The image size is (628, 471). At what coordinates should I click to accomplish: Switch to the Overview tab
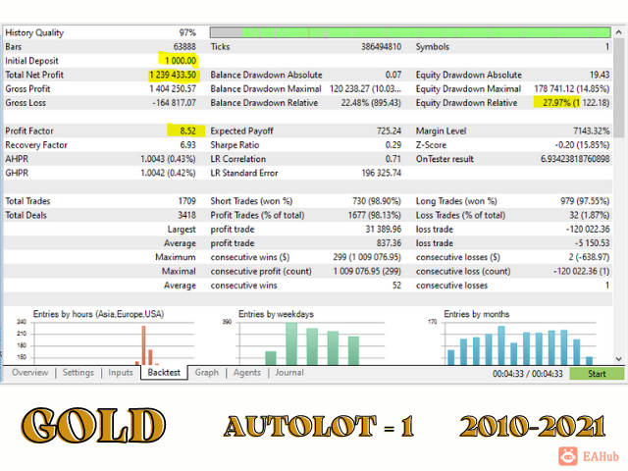(30, 373)
